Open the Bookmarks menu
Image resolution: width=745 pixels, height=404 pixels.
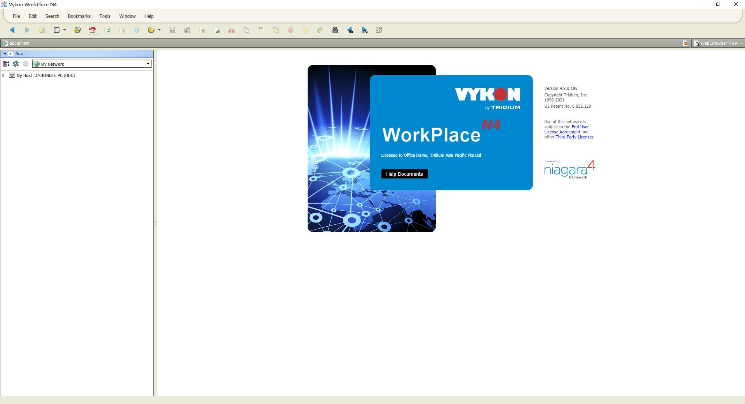(x=79, y=16)
